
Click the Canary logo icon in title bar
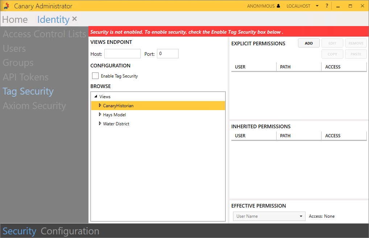(x=6, y=6)
